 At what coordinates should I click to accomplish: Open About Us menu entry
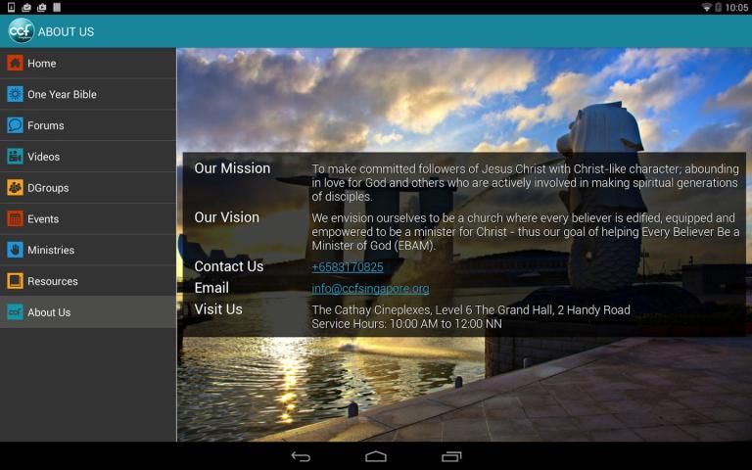click(x=49, y=312)
